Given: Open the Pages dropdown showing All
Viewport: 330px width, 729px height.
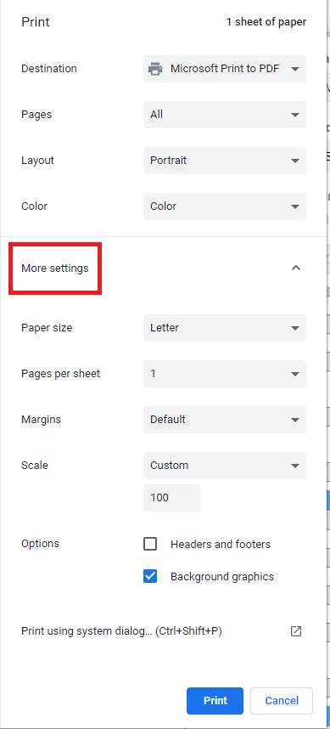Looking at the screenshot, I should click(x=225, y=115).
